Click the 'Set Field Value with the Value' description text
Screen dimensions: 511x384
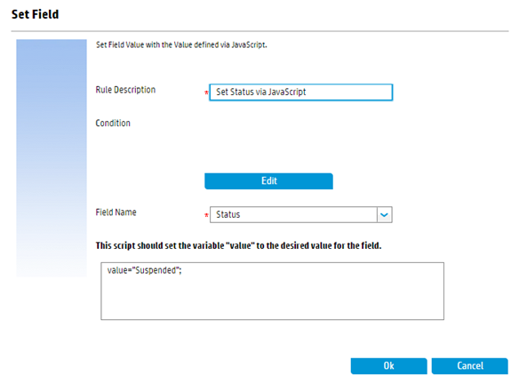181,45
